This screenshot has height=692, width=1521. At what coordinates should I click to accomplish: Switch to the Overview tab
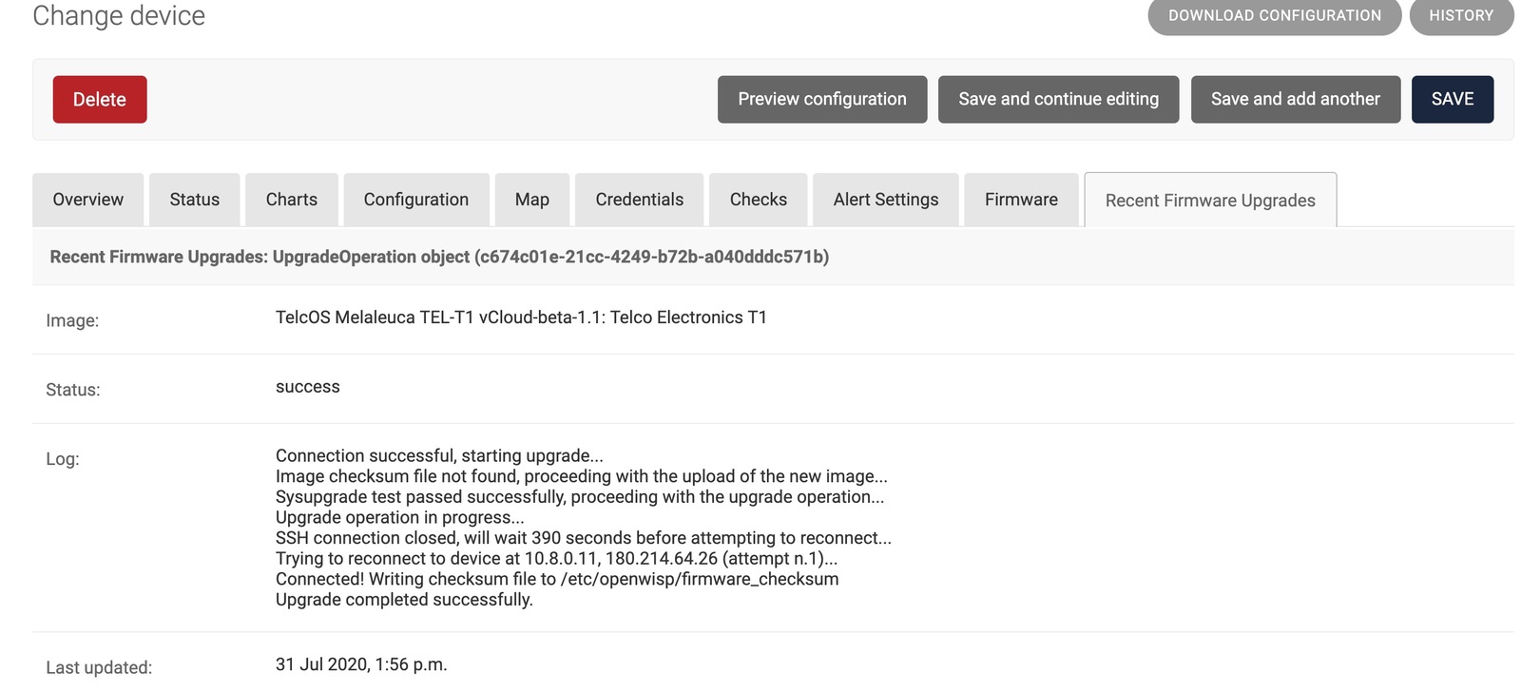tap(88, 200)
